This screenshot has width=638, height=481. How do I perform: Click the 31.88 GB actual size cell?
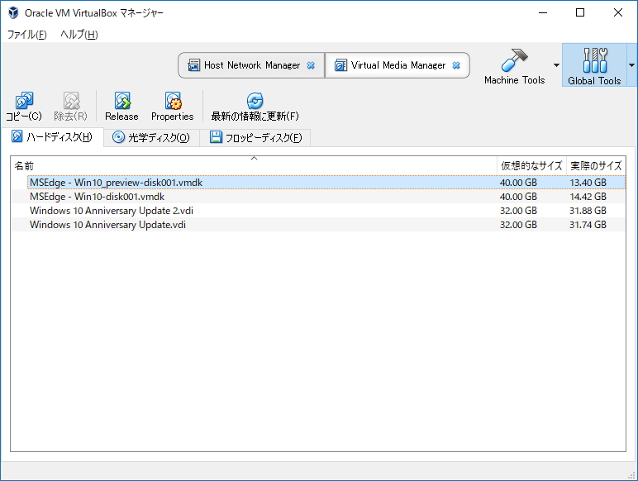pyautogui.click(x=588, y=211)
